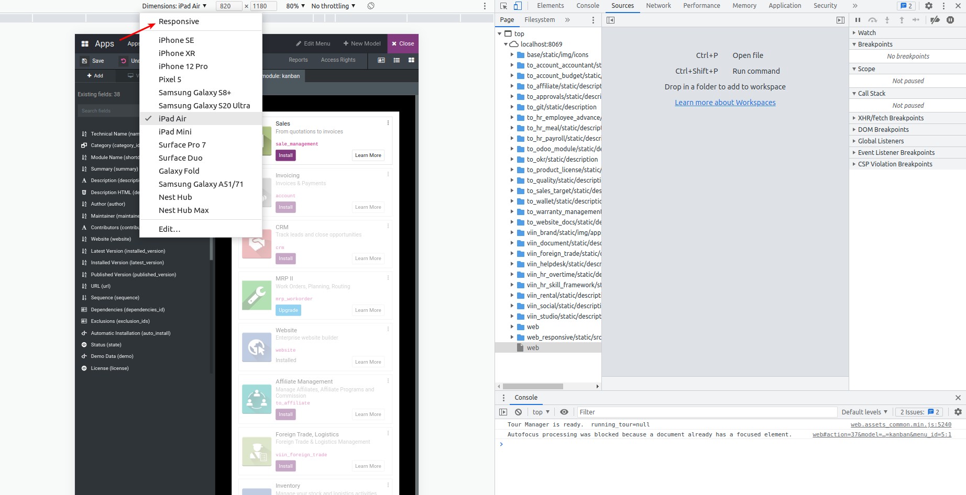Open Learn more about Workspaces link
Image resolution: width=966 pixels, height=495 pixels.
(725, 103)
